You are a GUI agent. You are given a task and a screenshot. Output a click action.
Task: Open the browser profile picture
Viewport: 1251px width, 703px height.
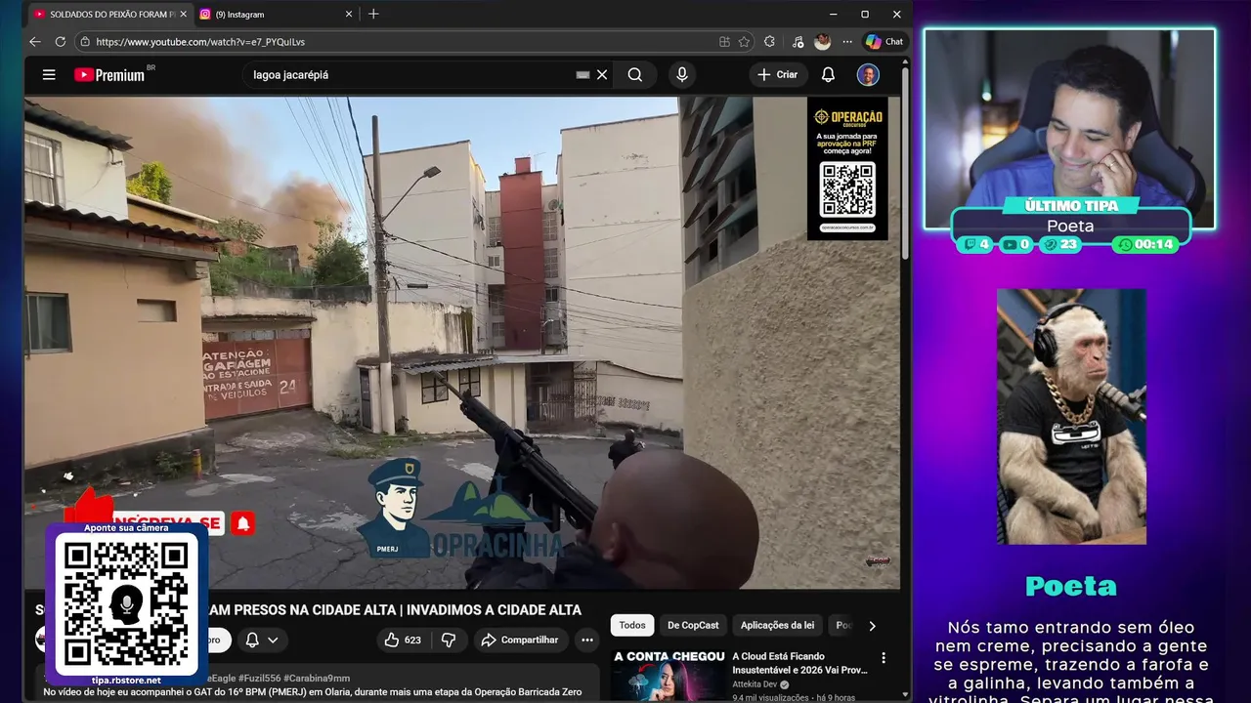click(x=822, y=42)
